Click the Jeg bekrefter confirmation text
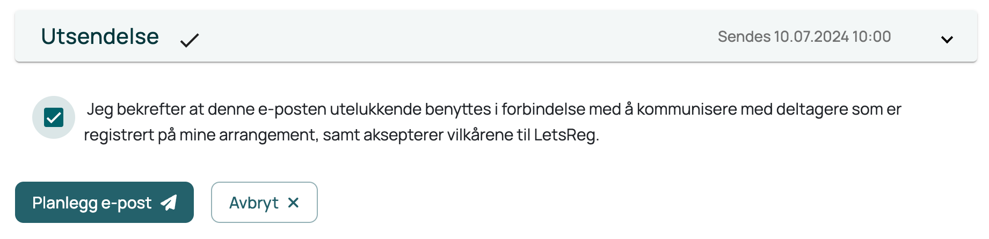 click(492, 122)
